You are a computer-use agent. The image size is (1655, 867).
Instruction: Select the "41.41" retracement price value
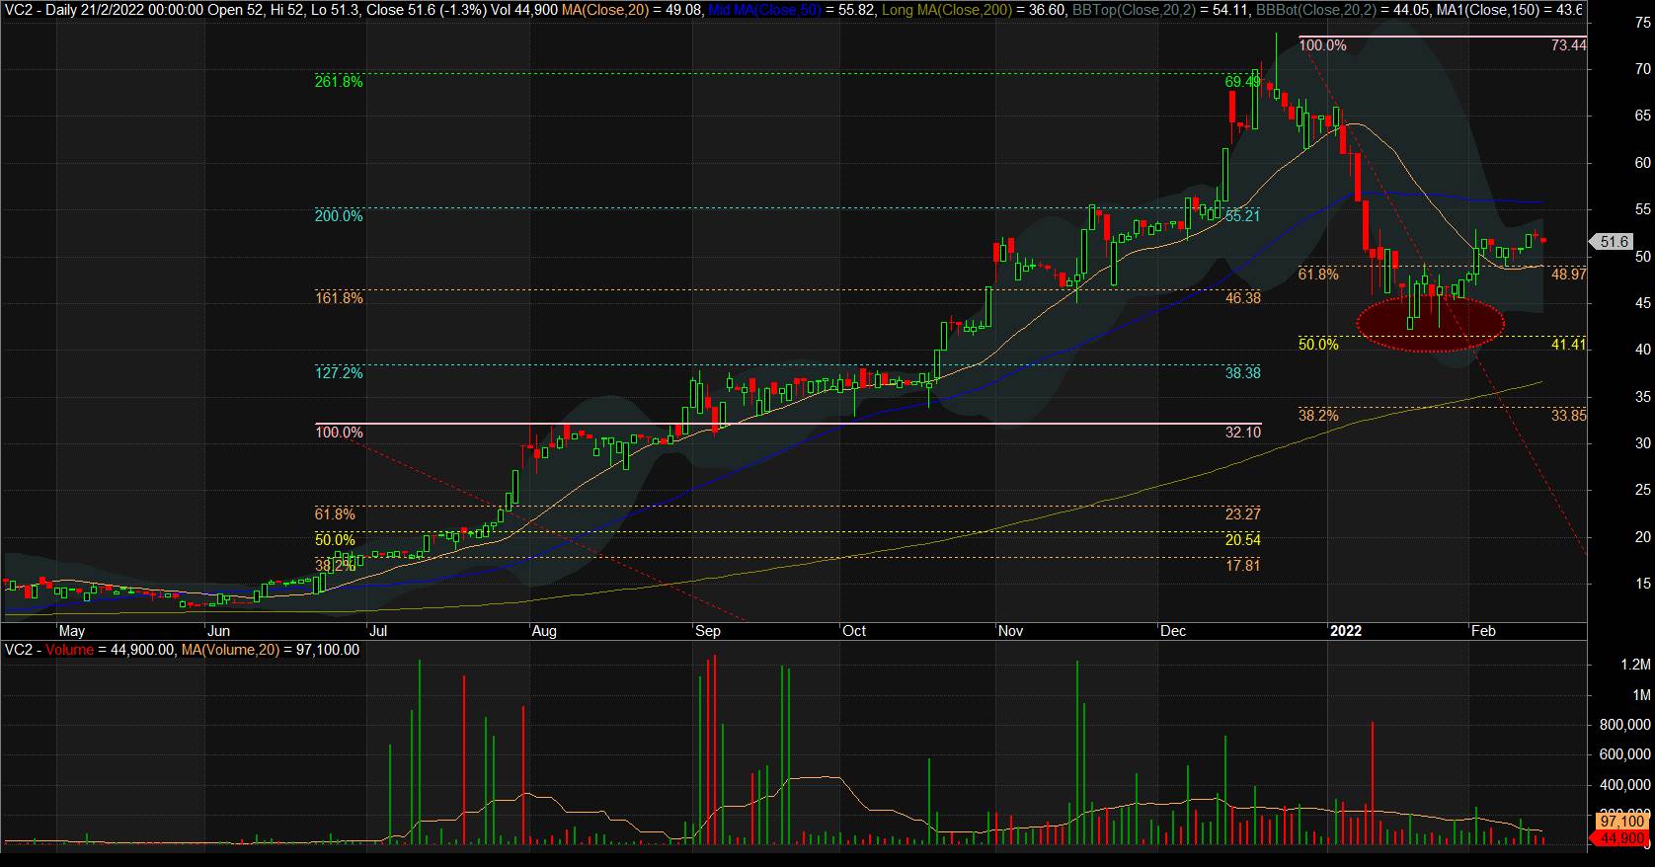pos(1568,345)
